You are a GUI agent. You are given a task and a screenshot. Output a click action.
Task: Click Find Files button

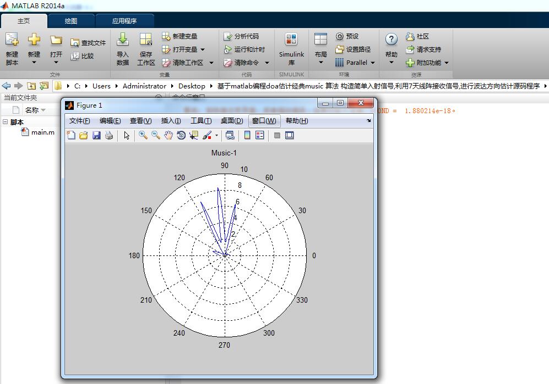(88, 43)
